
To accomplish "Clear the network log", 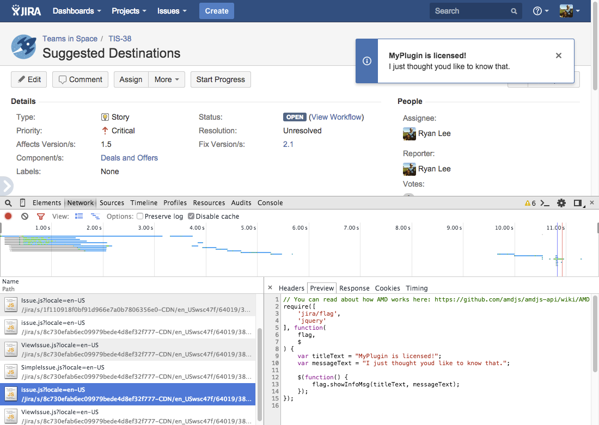I will coord(25,216).
